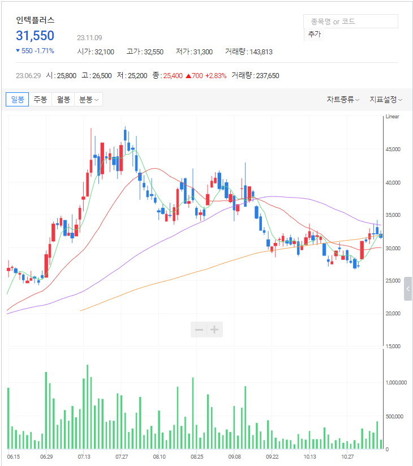The width and height of the screenshot is (413, 466).
Task: Click the 15,000 price axis label
Action: click(x=393, y=346)
